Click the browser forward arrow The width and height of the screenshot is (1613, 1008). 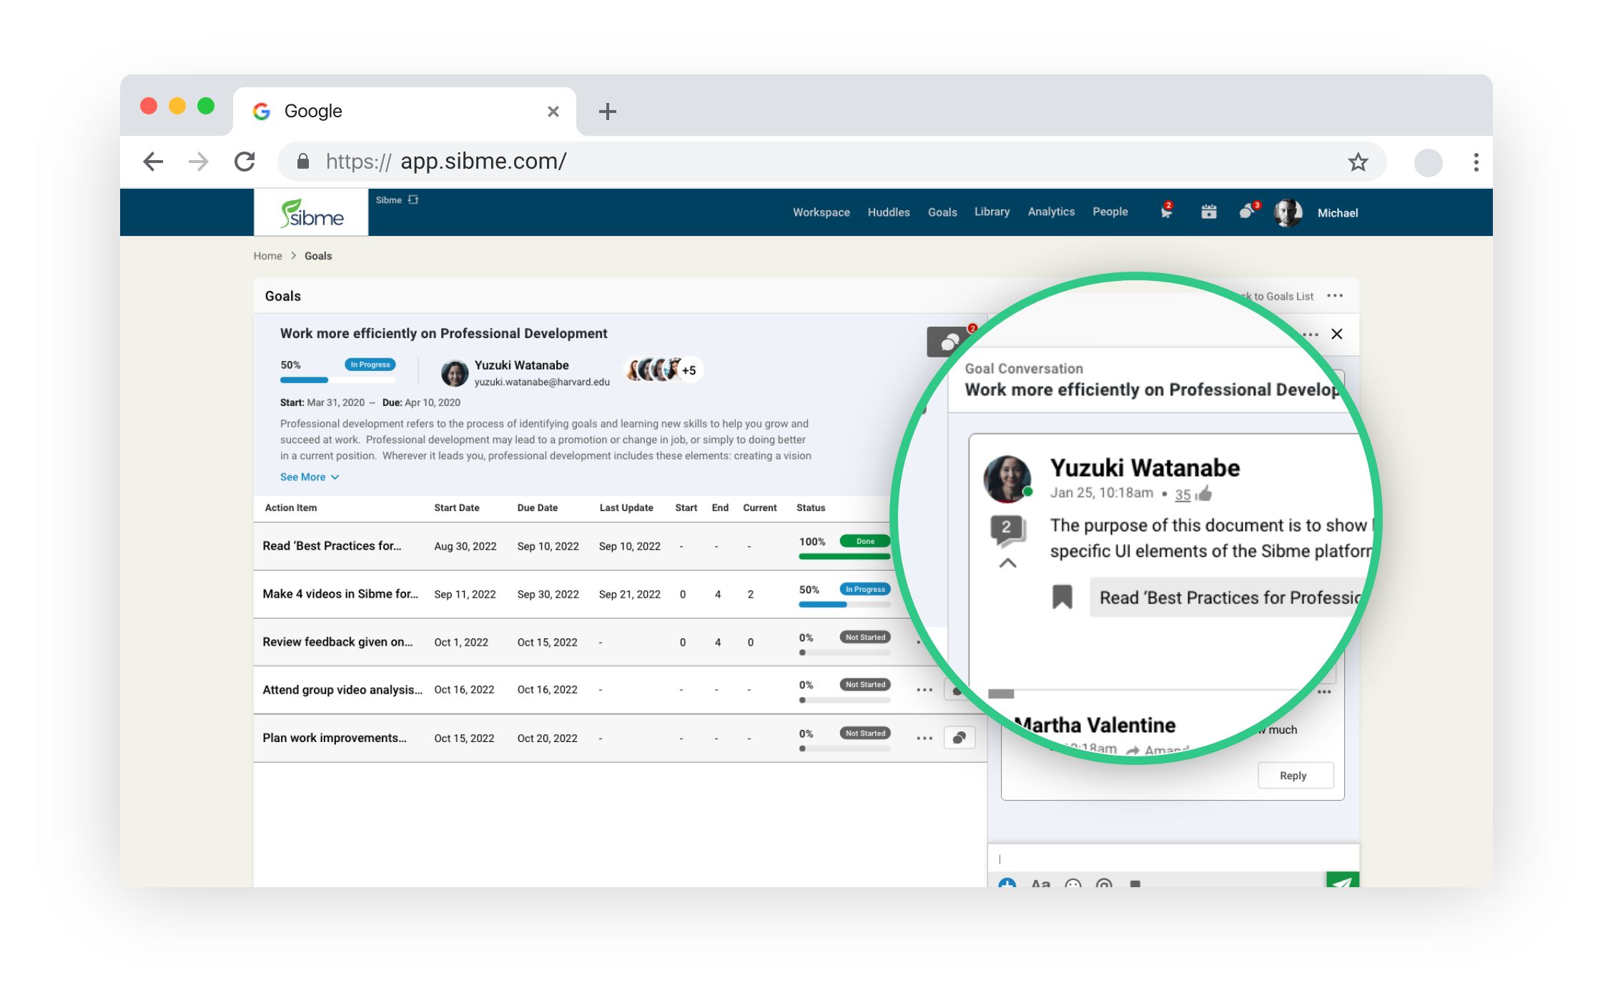[199, 162]
